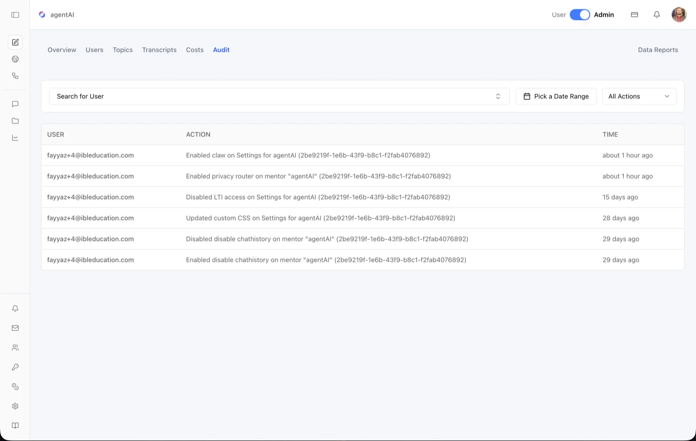Expand Search for User combo arrows

(x=498, y=96)
